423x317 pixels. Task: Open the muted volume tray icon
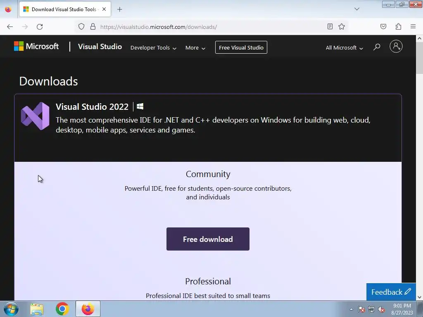click(381, 309)
